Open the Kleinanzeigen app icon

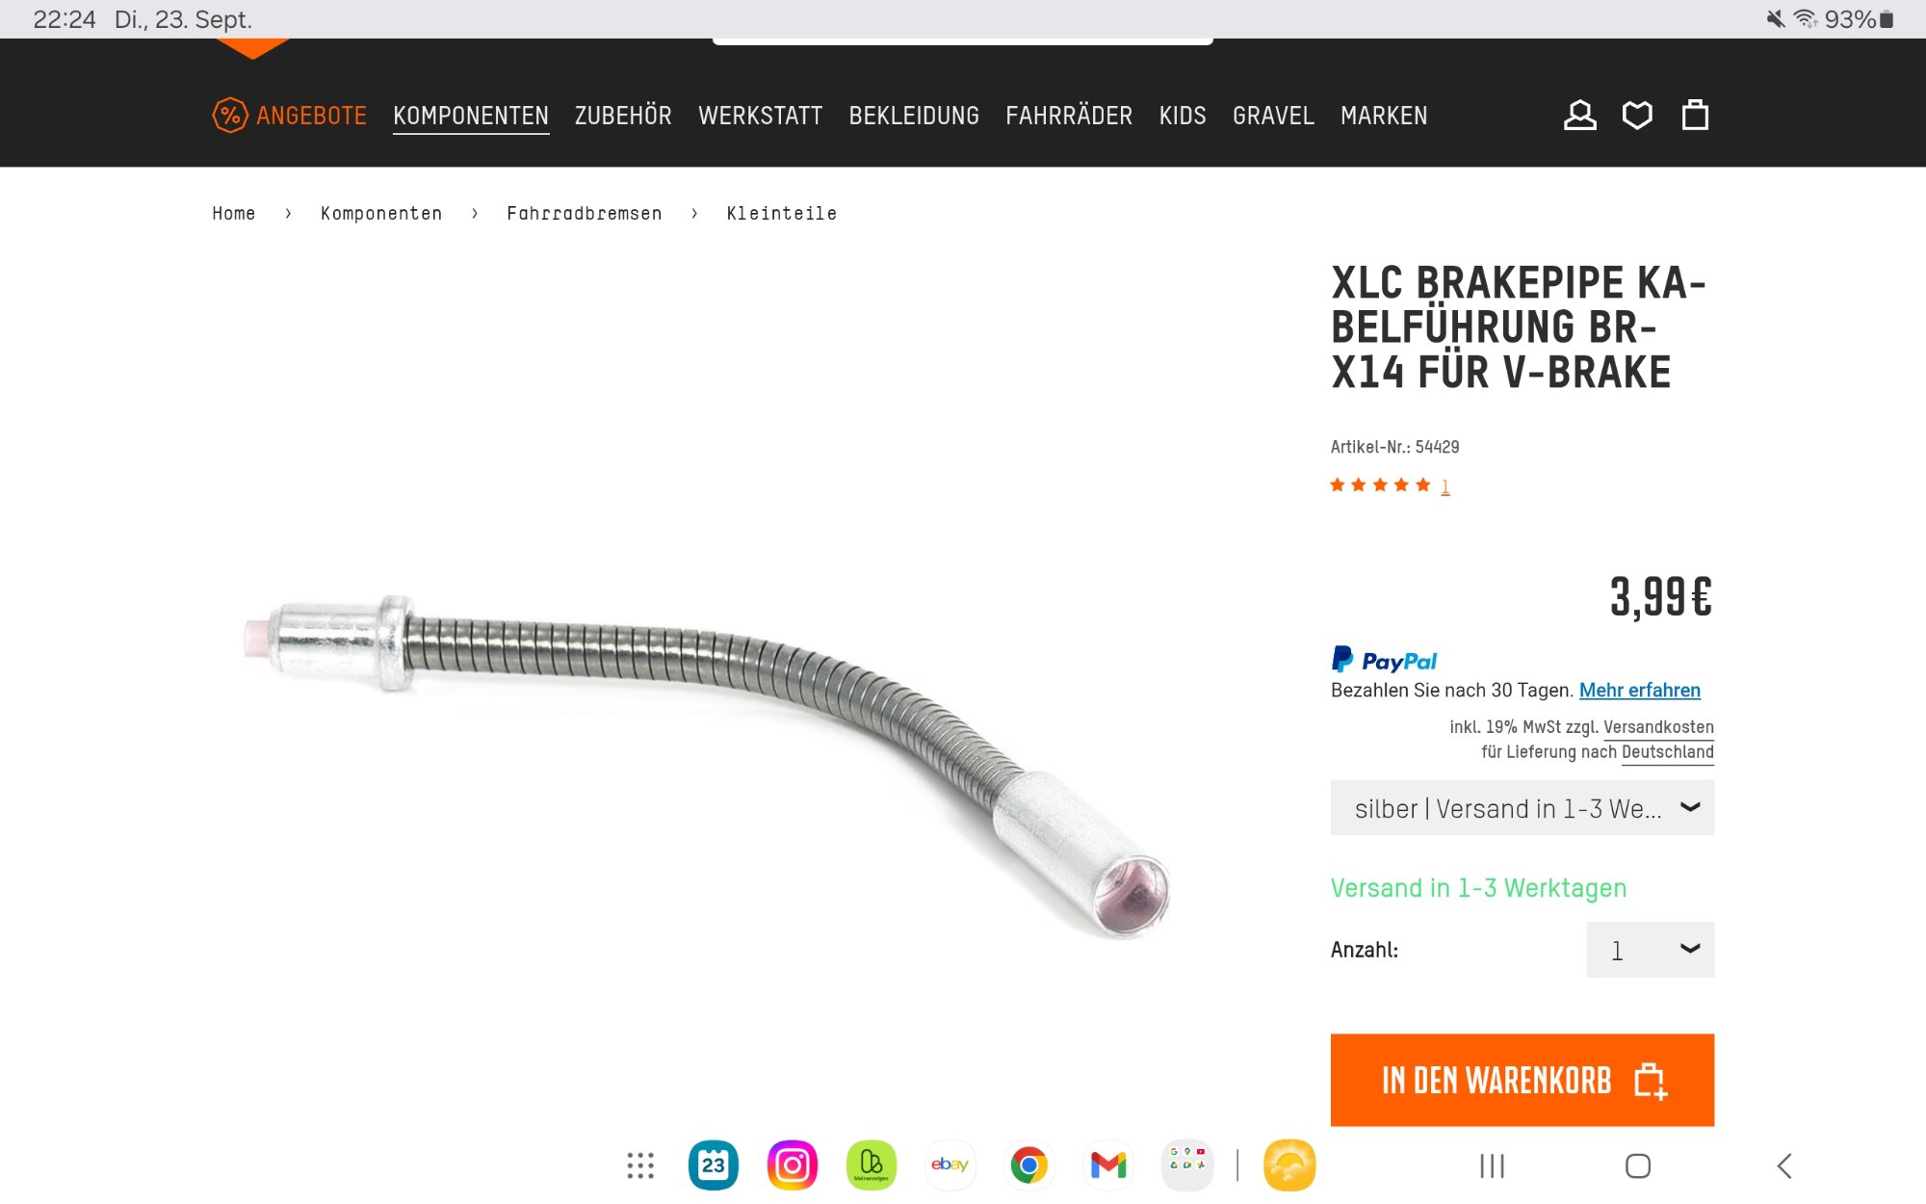click(871, 1165)
